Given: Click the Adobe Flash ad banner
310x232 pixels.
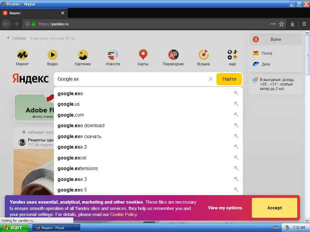Looking at the screenshot, I should 35,108.
